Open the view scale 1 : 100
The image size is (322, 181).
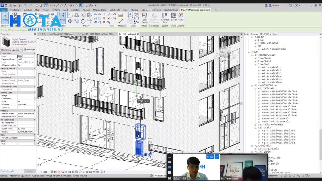point(44,172)
